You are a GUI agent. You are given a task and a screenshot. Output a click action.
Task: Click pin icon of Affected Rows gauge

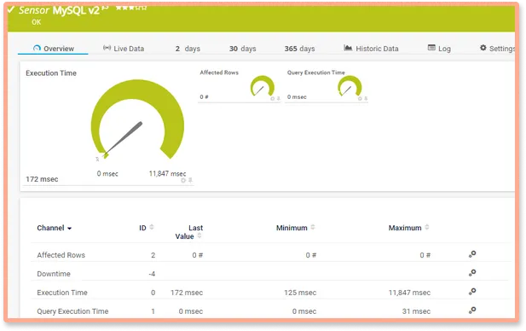pyautogui.click(x=279, y=98)
